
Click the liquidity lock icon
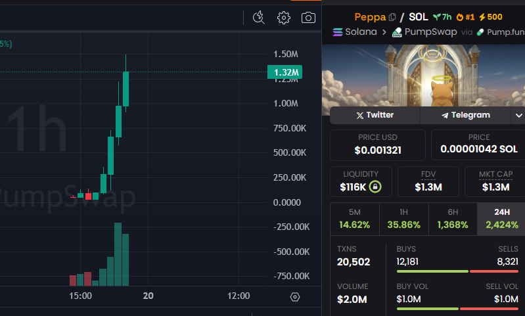[x=375, y=187]
